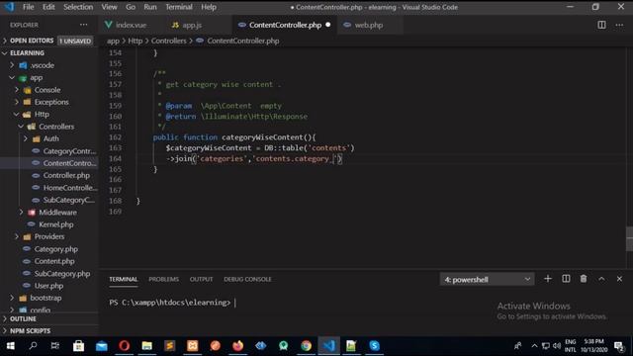The width and height of the screenshot is (633, 356).
Task: Collapse the ELEARNING folder section
Action: coord(49,52)
